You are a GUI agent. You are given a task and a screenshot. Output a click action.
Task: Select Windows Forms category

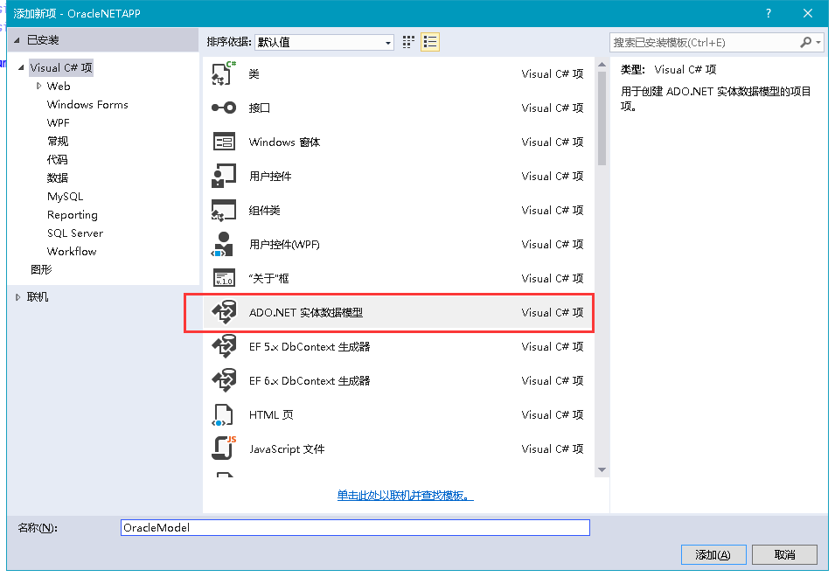(87, 104)
